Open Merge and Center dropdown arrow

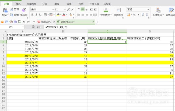pyautogui.click(x=111, y=15)
